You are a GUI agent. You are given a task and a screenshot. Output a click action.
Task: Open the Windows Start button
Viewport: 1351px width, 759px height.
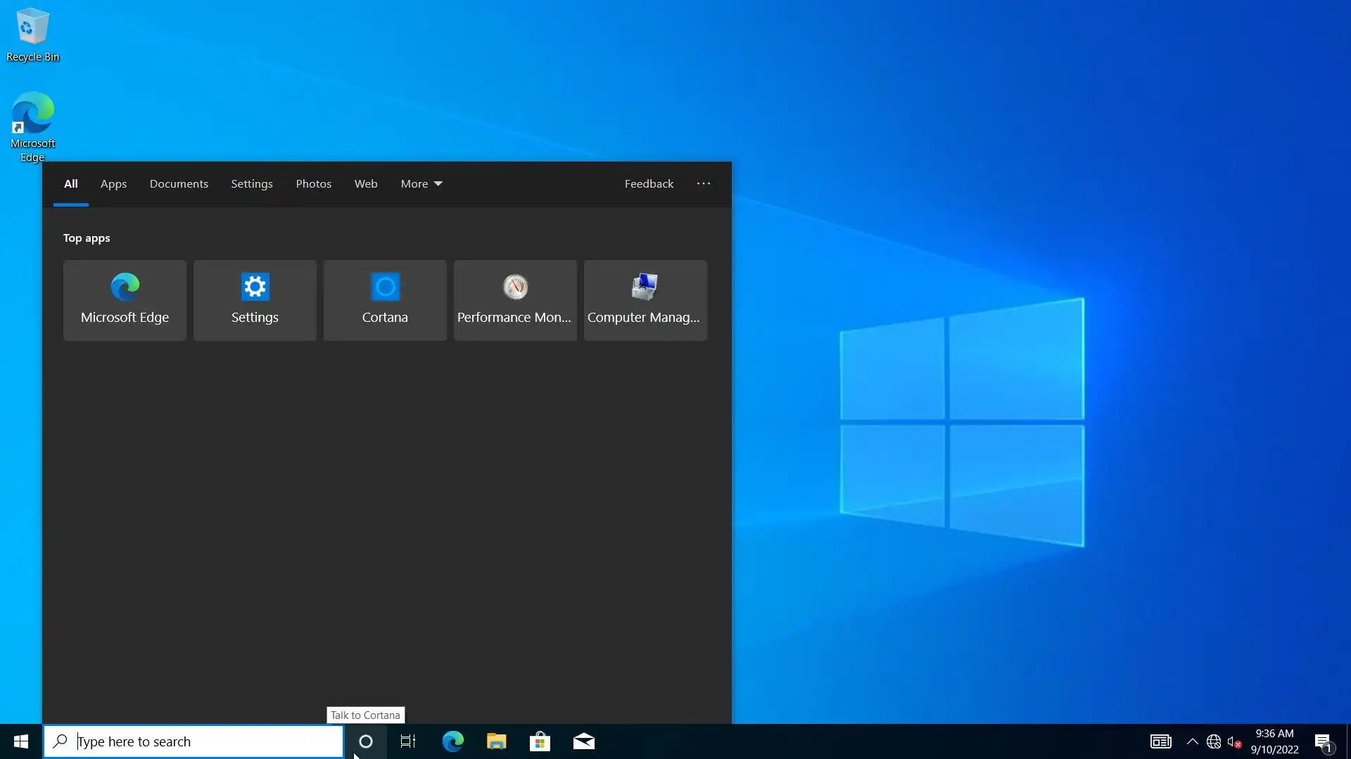point(21,741)
